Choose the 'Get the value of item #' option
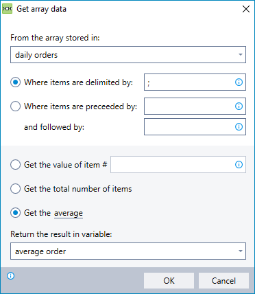 tap(15, 165)
